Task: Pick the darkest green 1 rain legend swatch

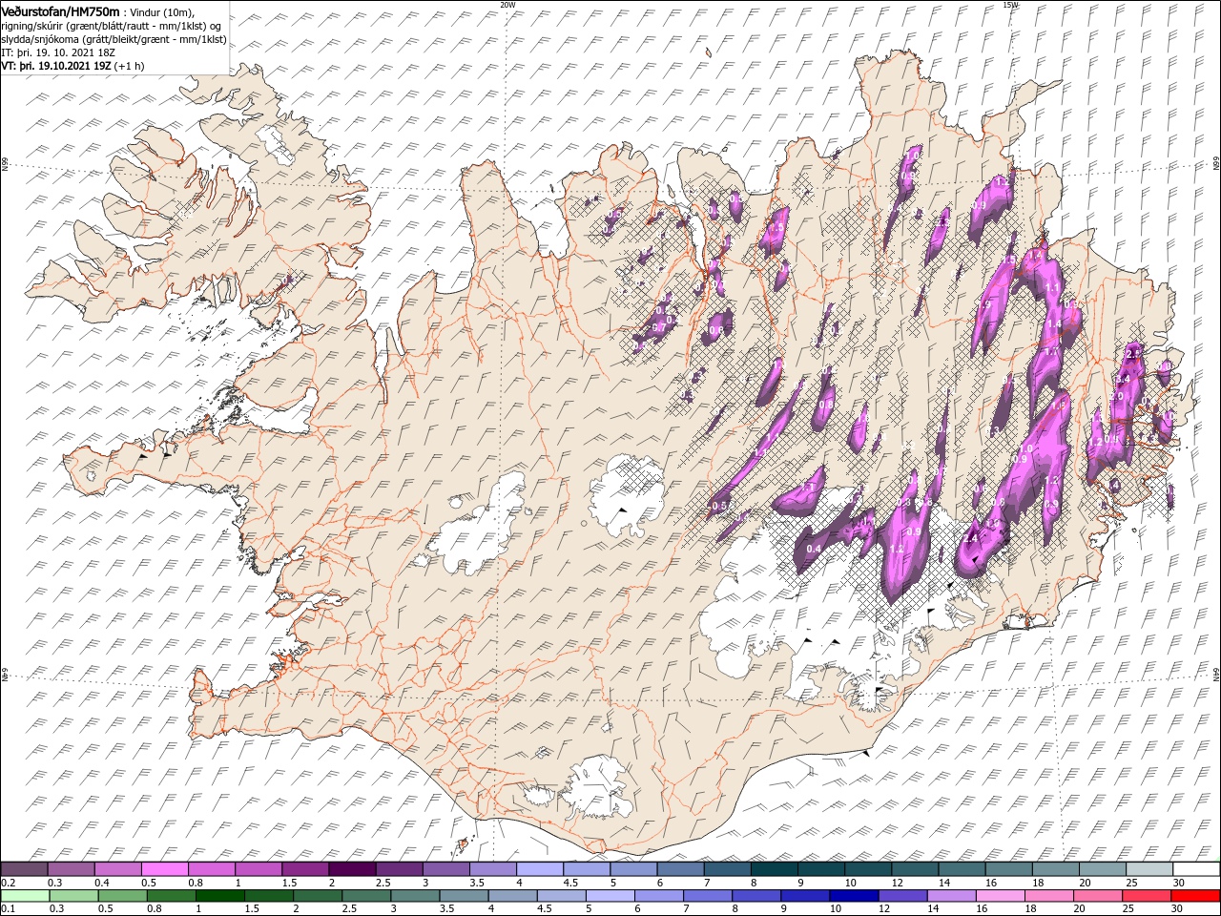Action: pos(220,896)
